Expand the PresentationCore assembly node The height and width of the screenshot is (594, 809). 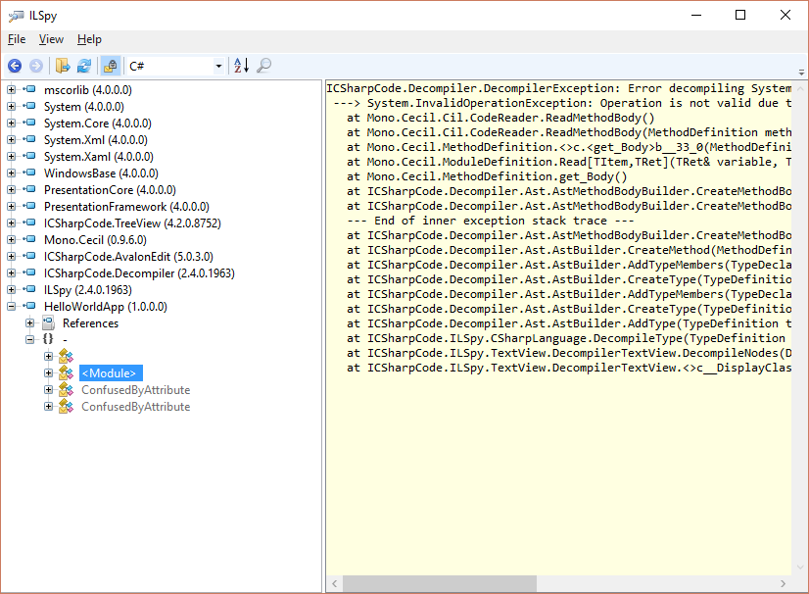click(12, 189)
